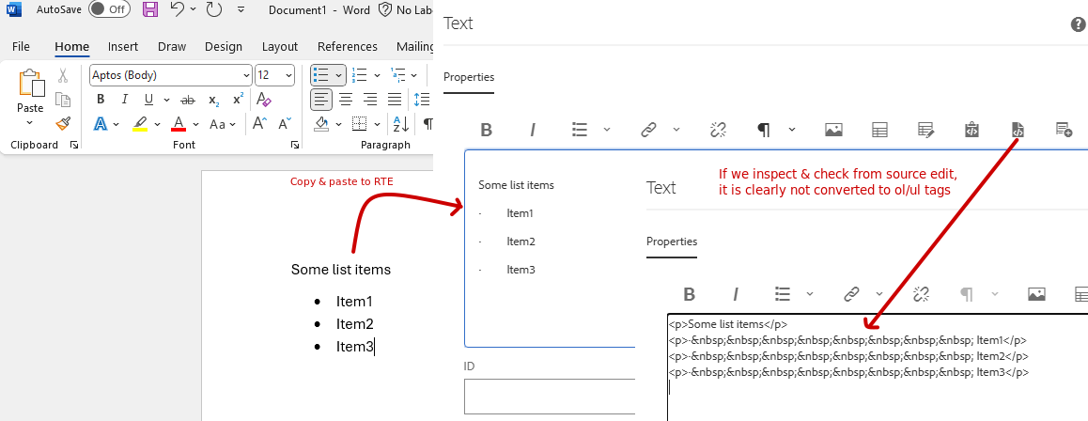Click the Insert Table icon in RTE toolbar
The image size is (1088, 421).
(880, 130)
